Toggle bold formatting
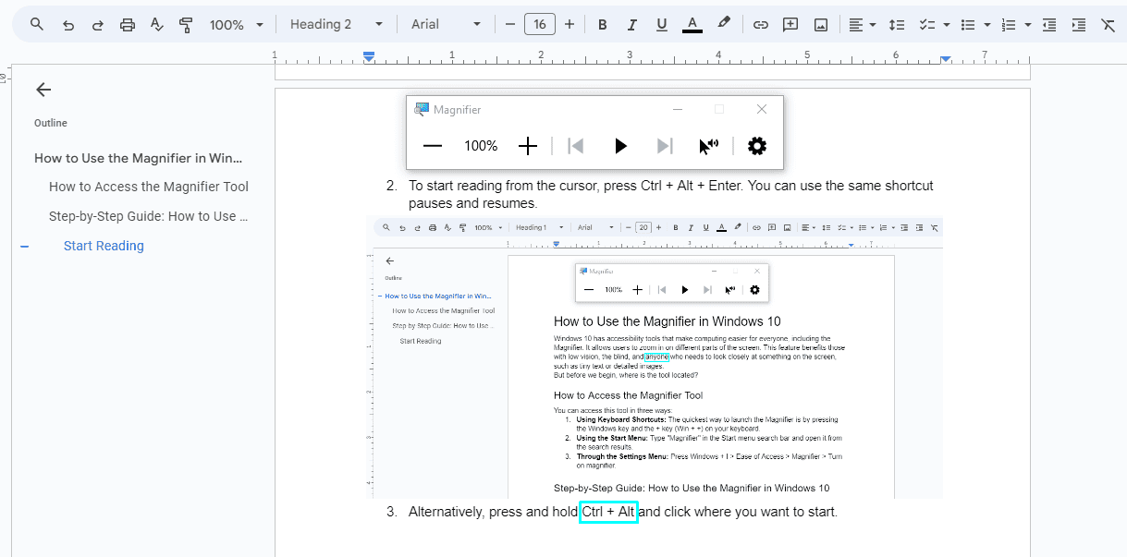1127x557 pixels. click(x=602, y=25)
